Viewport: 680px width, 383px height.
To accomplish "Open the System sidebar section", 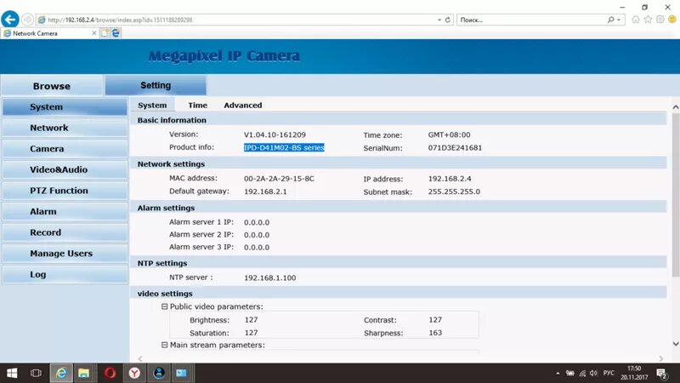I will coord(65,107).
